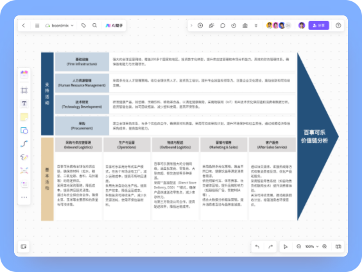Select the 百事可乐 价值链分析 arrow shape

click(318, 137)
